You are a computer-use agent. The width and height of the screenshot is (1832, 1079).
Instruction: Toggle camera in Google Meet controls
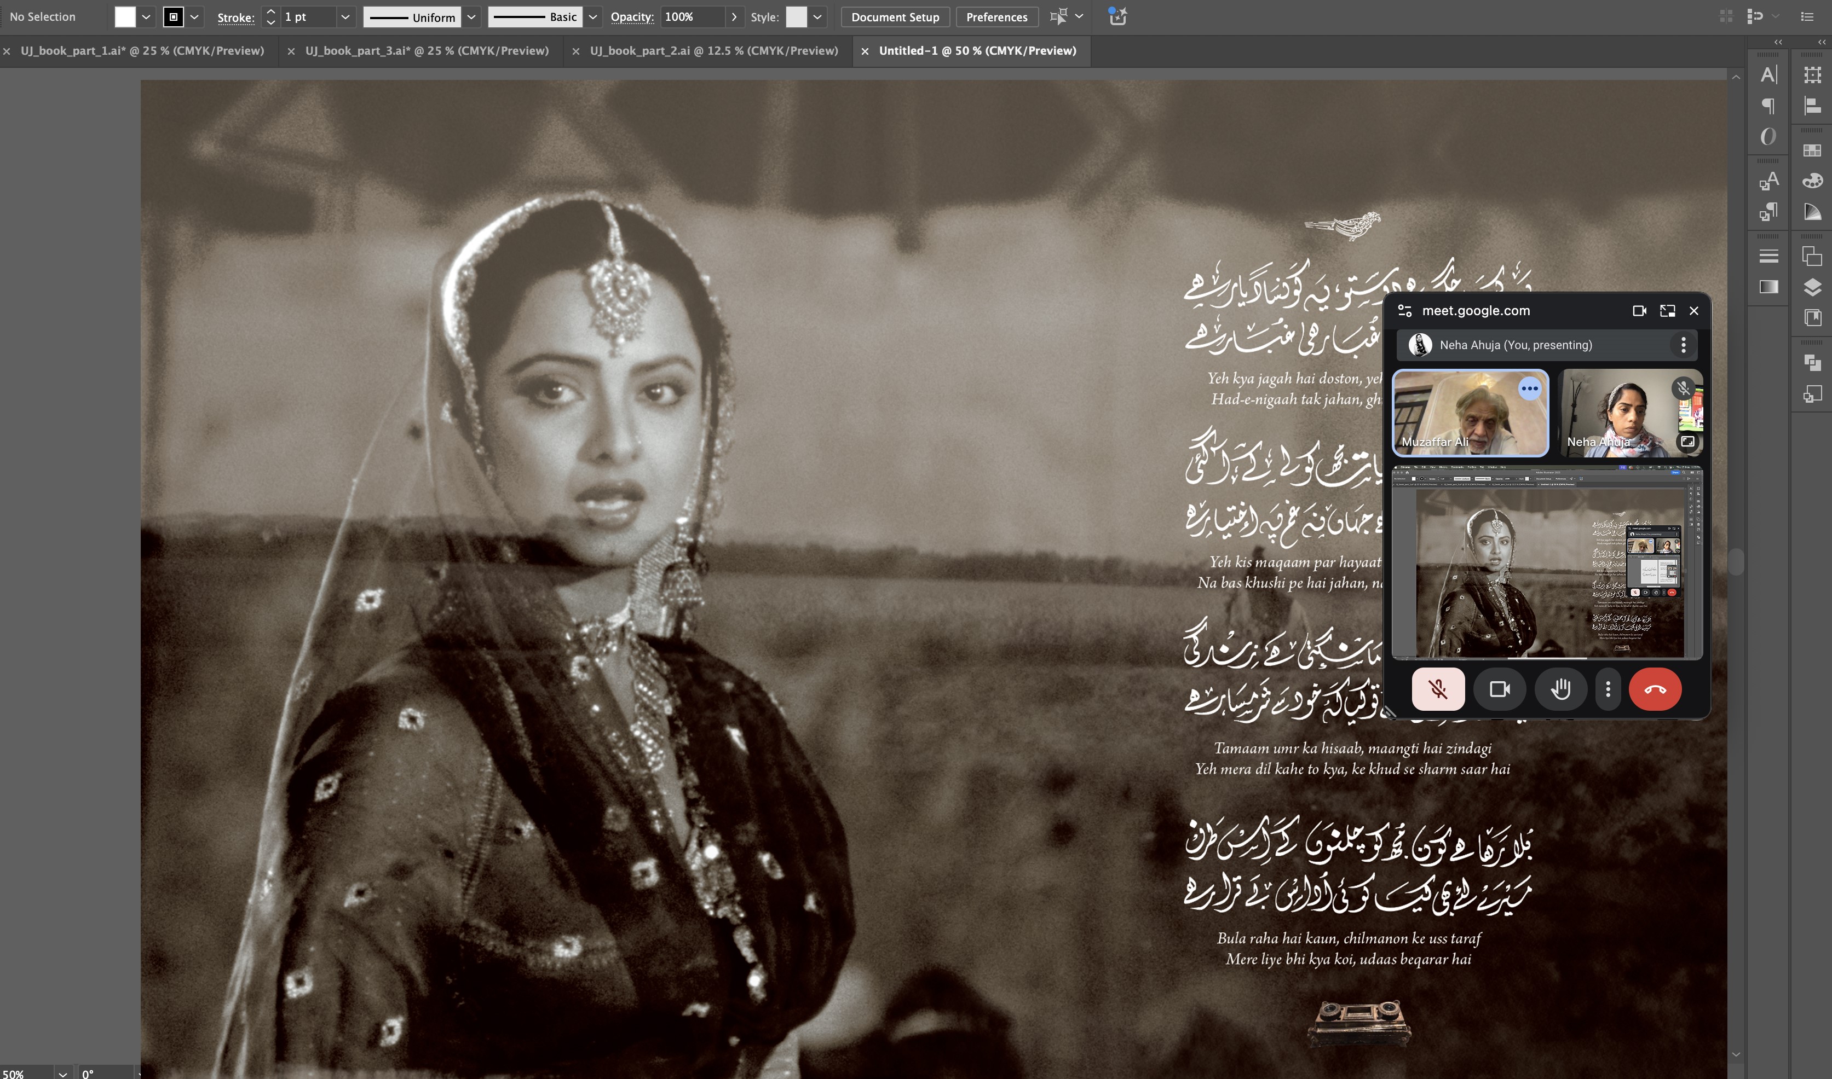tap(1499, 688)
